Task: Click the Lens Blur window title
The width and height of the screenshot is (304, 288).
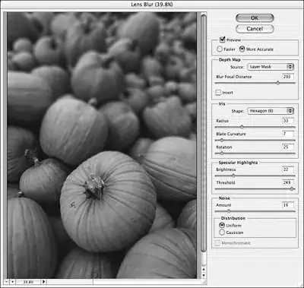Action: (152, 5)
